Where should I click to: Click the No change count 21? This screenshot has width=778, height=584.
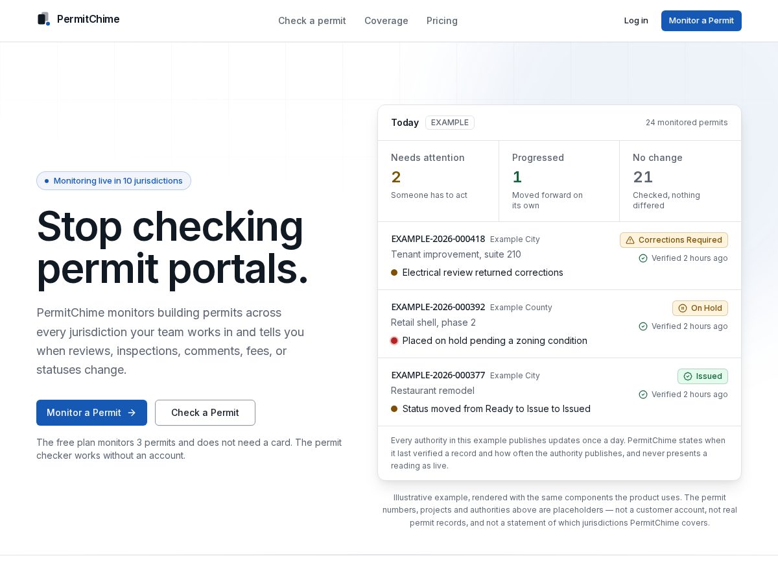point(642,176)
